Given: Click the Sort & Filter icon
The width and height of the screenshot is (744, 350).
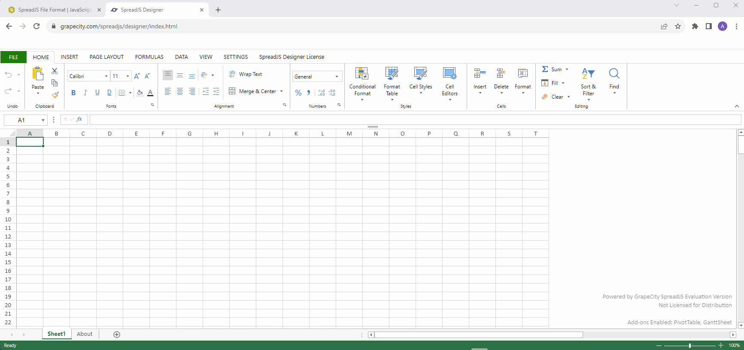Looking at the screenshot, I should pyautogui.click(x=588, y=73).
